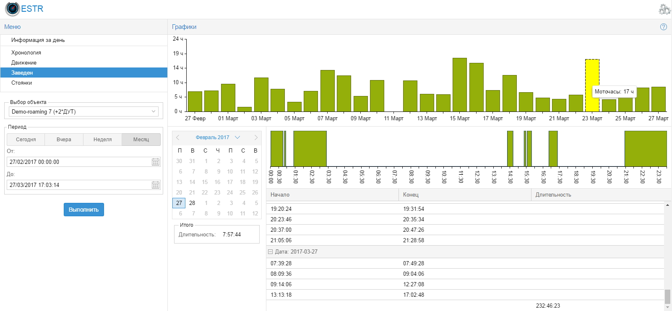This screenshot has height=311, width=672.
Task: Select row starting at 07:39:28
Action: [465, 263]
